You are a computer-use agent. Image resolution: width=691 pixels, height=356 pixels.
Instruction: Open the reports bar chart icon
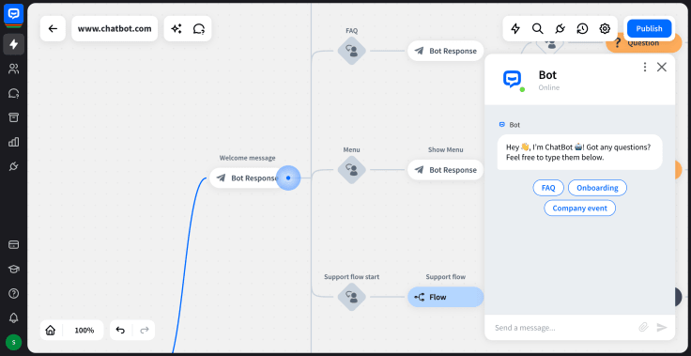[x=14, y=142]
